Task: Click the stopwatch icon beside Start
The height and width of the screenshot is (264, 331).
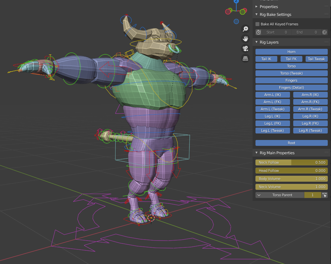Action: point(258,32)
